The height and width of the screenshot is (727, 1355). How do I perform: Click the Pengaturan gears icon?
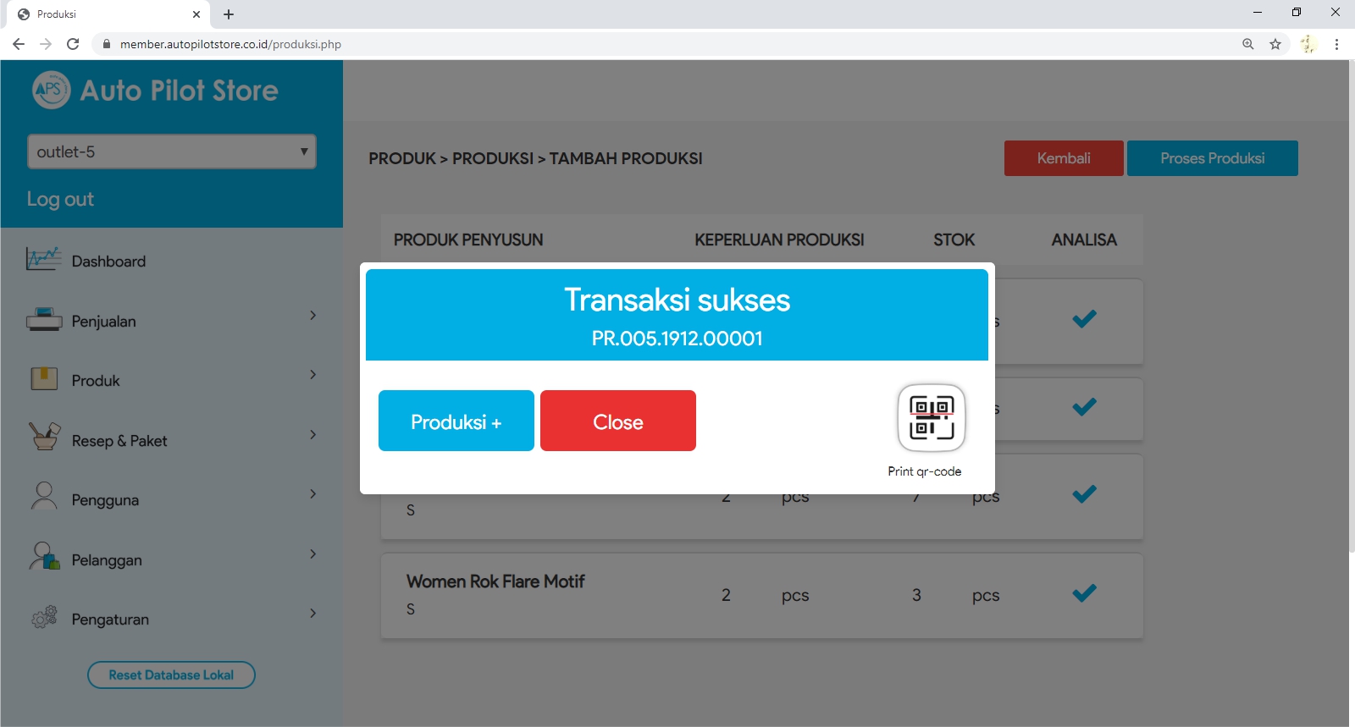tap(44, 617)
